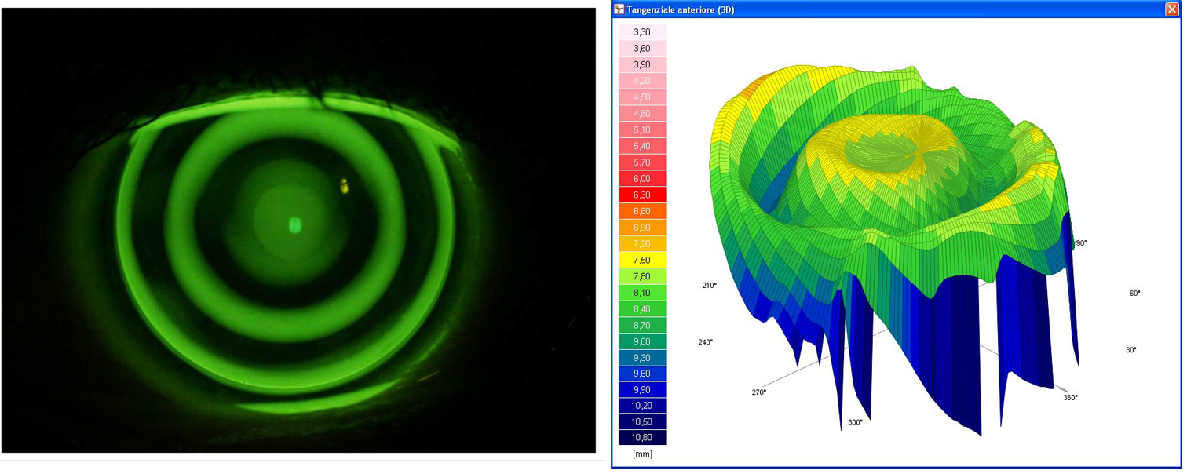
Task: Click the app icon in the title bar
Action: (619, 9)
